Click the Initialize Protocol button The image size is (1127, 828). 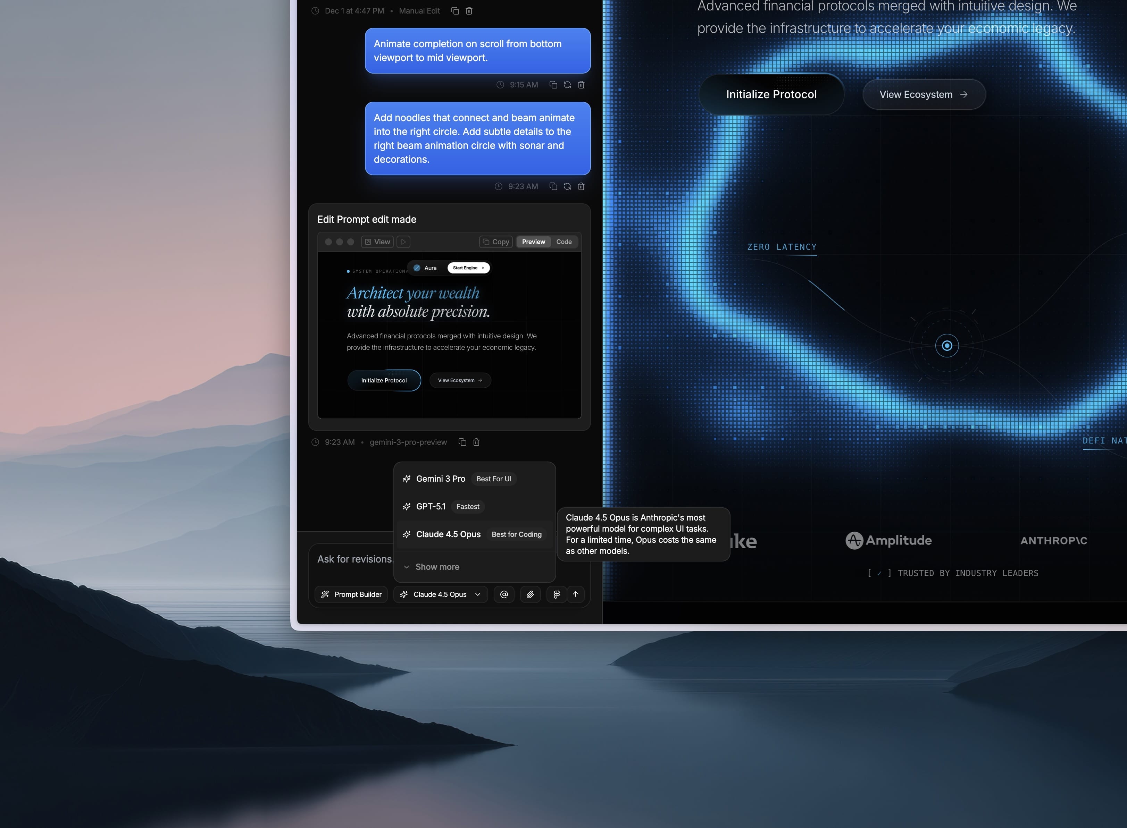pyautogui.click(x=771, y=94)
